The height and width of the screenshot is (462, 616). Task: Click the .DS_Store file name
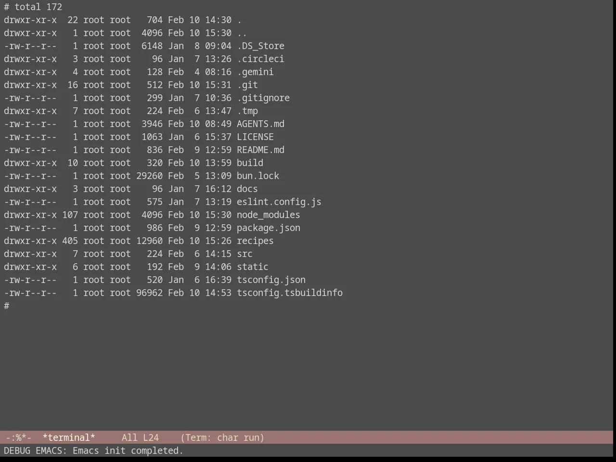coord(260,46)
